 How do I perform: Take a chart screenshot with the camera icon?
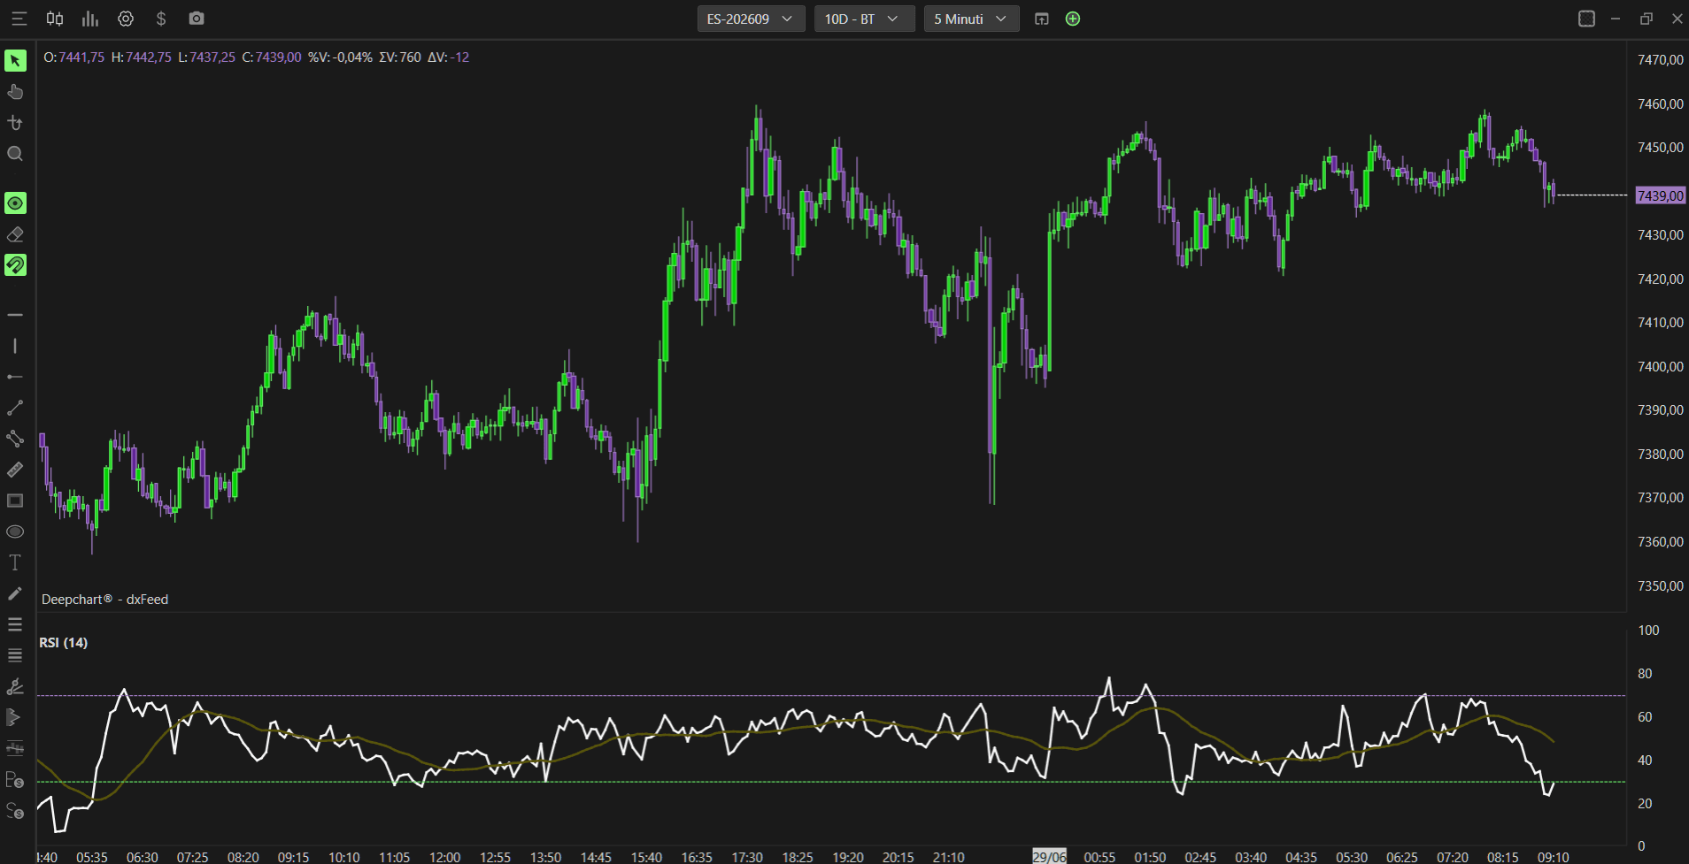(197, 19)
